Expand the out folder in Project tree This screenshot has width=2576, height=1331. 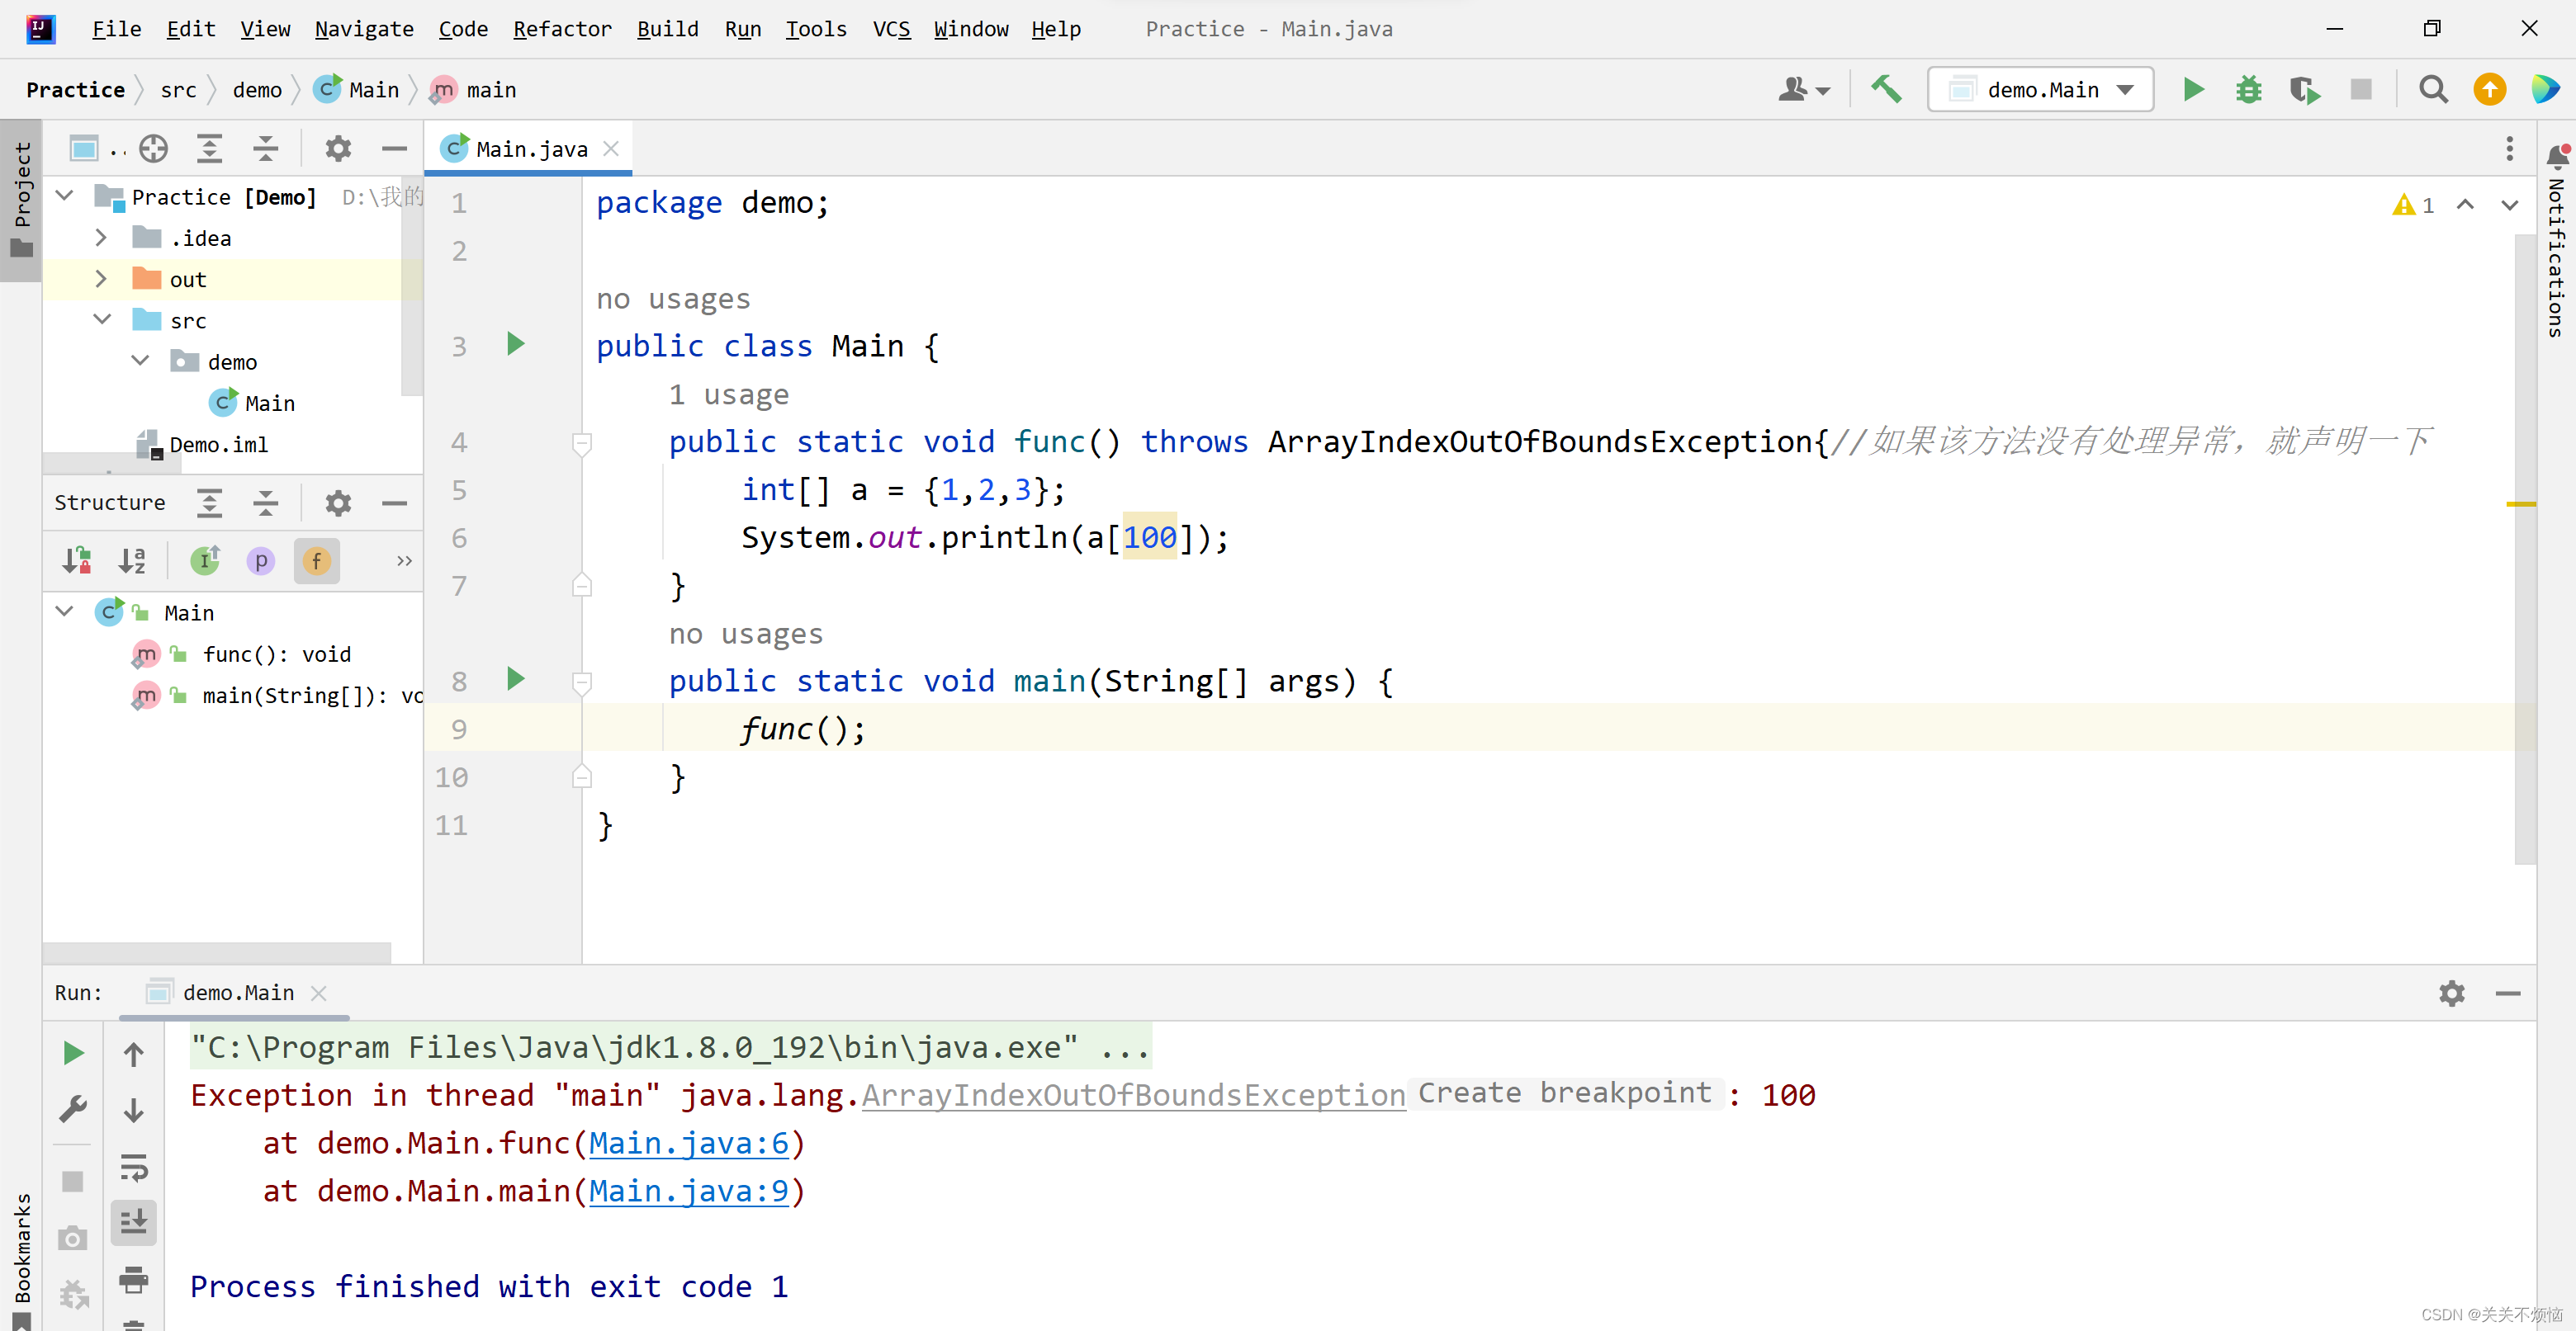point(101,280)
